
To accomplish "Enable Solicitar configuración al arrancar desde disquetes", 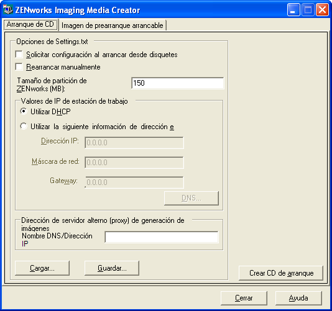I will pyautogui.click(x=19, y=55).
